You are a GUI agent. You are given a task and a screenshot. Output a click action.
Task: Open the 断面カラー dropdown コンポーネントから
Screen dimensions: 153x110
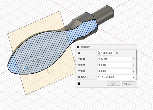click(116, 77)
